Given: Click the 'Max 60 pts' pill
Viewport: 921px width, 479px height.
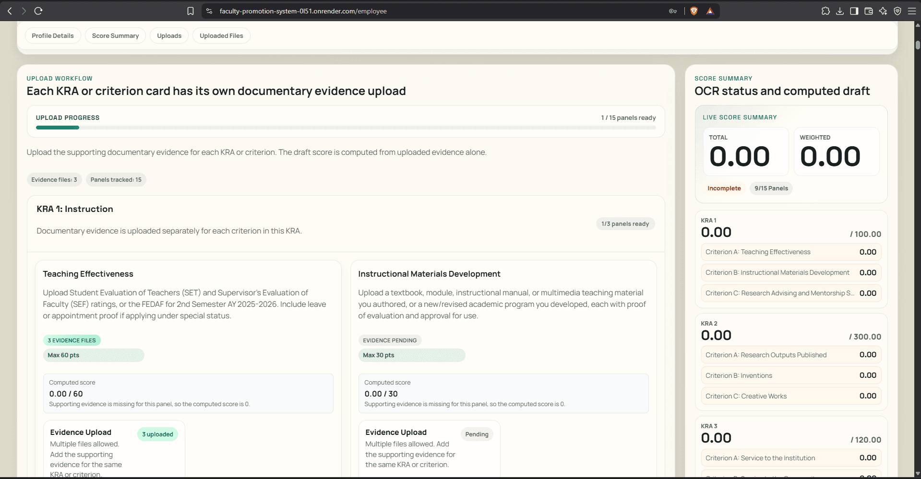Looking at the screenshot, I should point(94,355).
